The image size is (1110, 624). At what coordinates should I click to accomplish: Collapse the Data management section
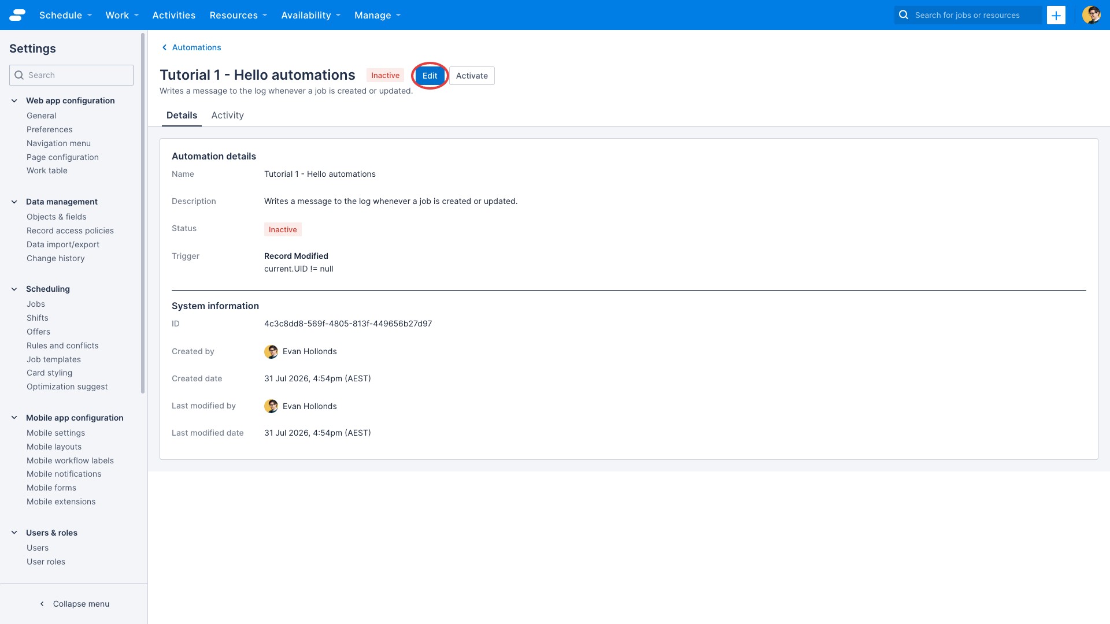[14, 202]
